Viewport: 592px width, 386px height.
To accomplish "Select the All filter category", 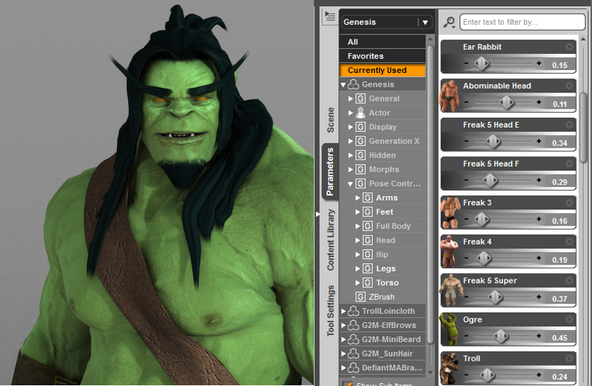I will coord(383,42).
